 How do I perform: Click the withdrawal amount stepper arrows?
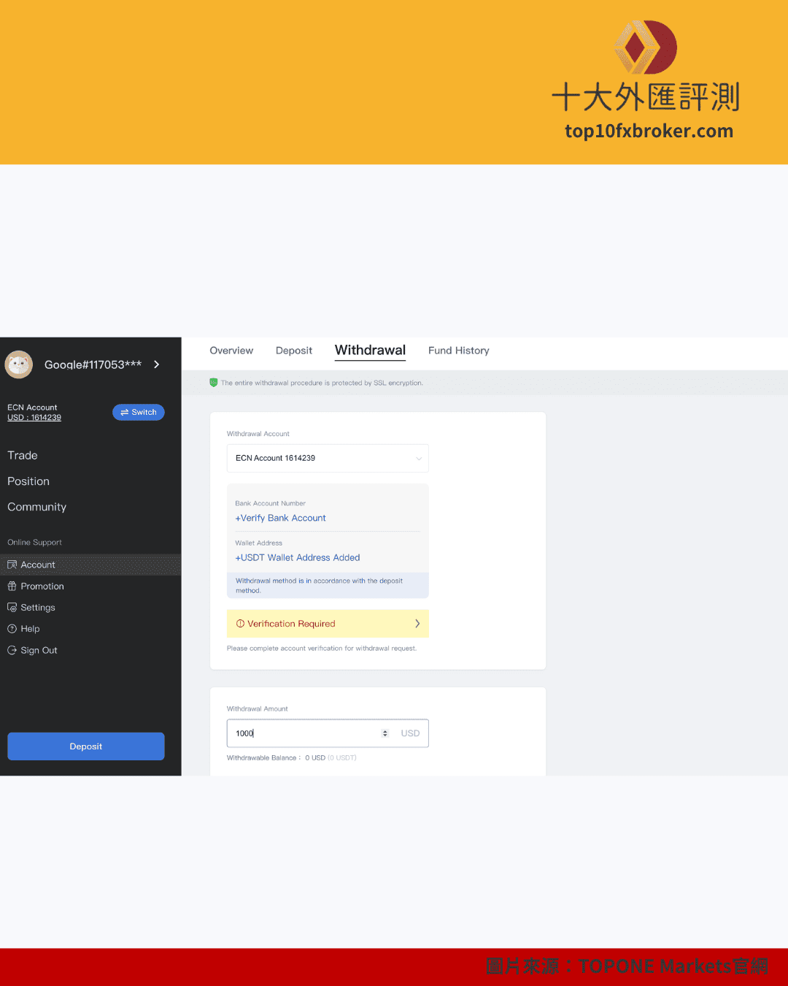click(385, 733)
